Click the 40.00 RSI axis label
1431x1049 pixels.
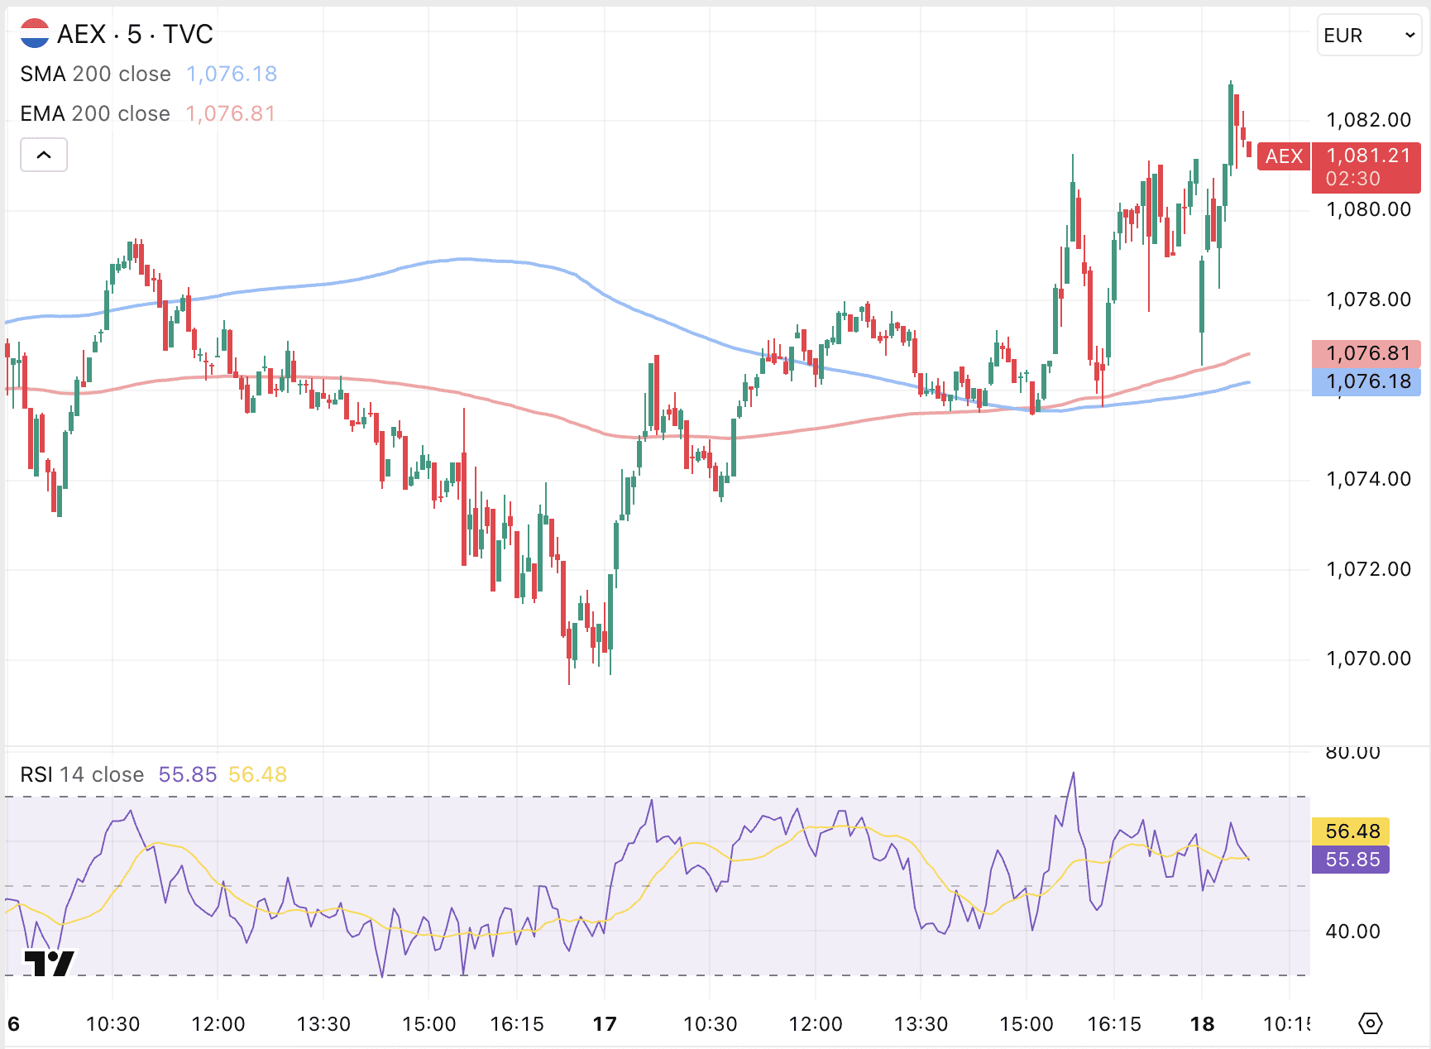click(x=1352, y=932)
